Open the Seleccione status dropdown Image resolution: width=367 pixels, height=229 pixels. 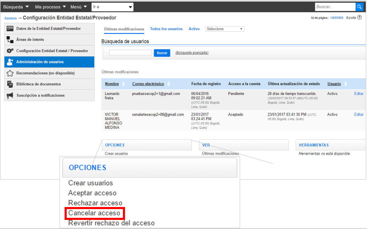pyautogui.click(x=225, y=29)
